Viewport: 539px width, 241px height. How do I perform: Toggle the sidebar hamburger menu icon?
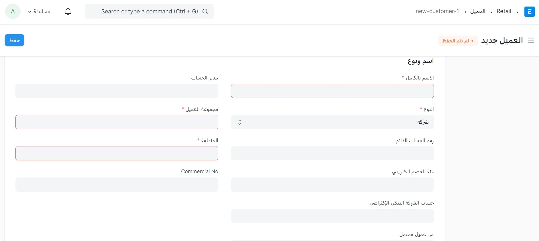(x=531, y=40)
